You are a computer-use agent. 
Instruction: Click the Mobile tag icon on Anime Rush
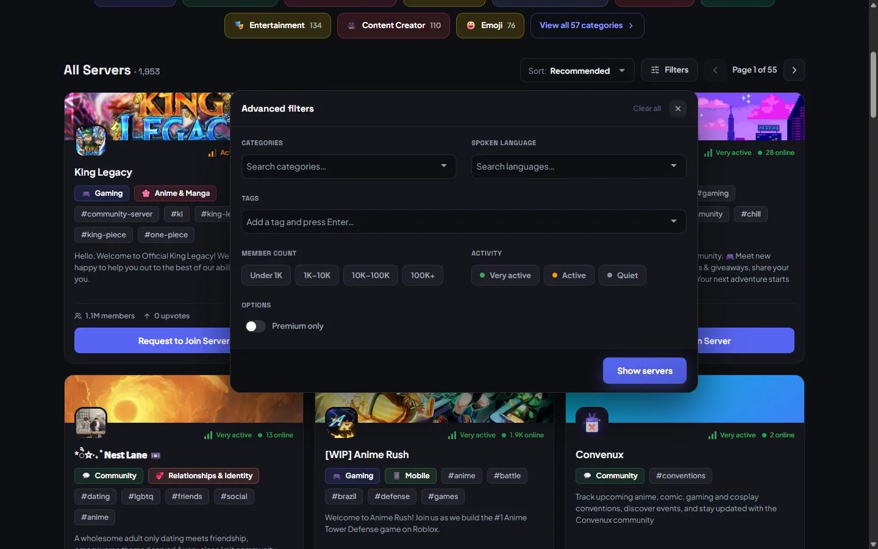pos(396,476)
